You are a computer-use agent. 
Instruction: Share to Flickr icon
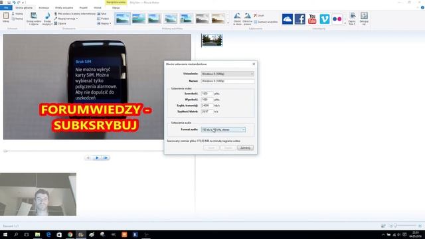pyautogui.click(x=337, y=19)
